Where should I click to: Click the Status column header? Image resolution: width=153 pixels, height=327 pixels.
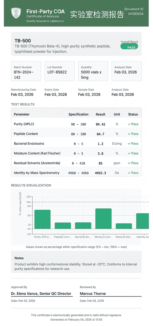coord(133,114)
